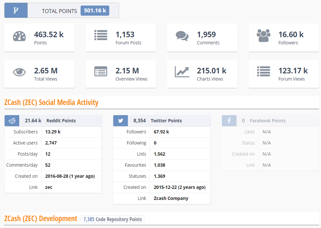321x228 pixels.
Task: Click the branch icon beside Total Points
Action: 16,10
